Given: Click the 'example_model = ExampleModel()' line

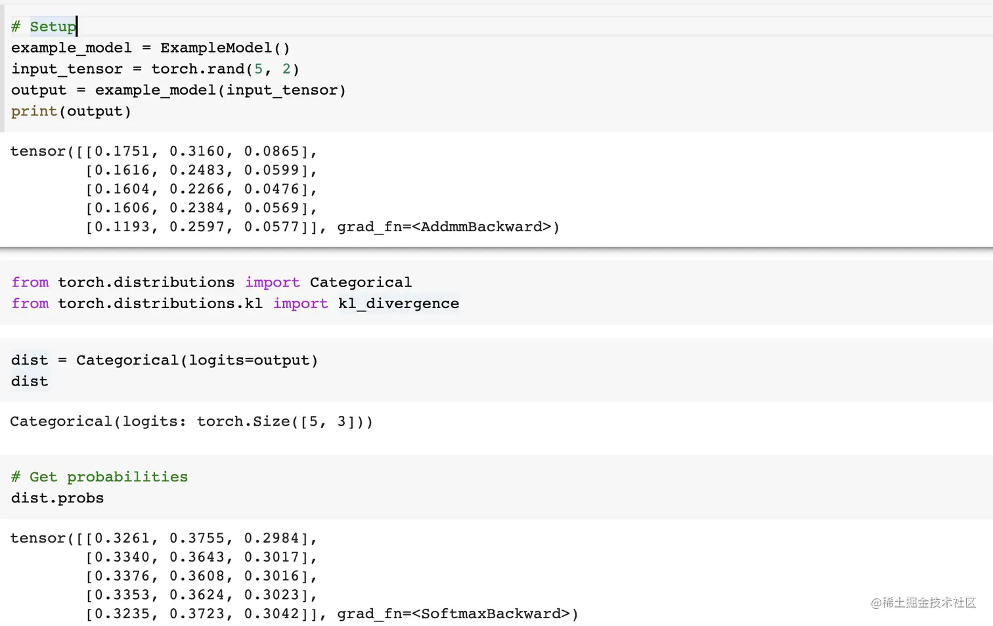Looking at the screenshot, I should pos(150,48).
